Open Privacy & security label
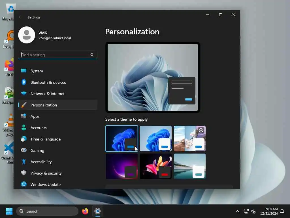The image size is (290, 218). point(46,173)
